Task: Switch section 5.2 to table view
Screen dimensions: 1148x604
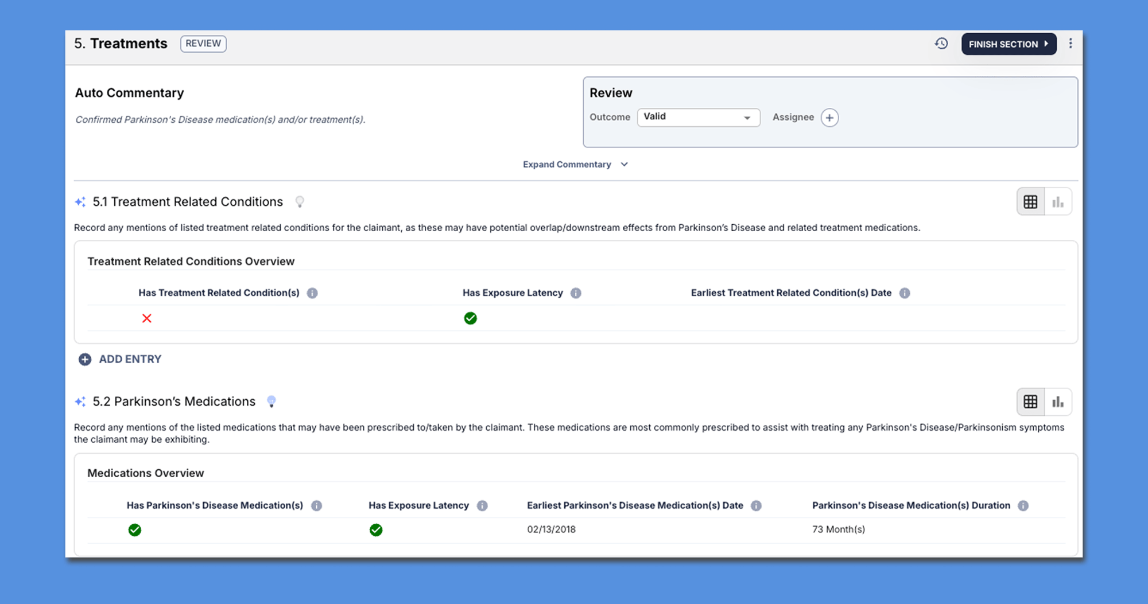Action: pyautogui.click(x=1030, y=402)
